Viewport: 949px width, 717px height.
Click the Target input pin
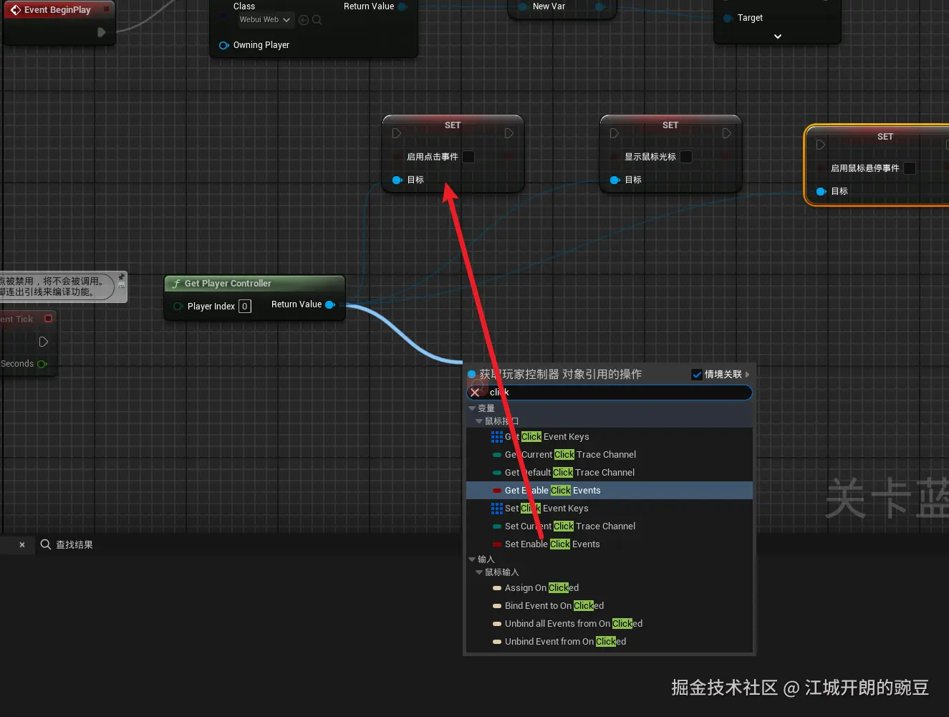pyautogui.click(x=728, y=18)
